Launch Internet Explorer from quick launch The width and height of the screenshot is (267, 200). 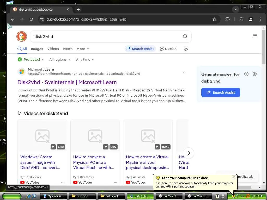click(x=28, y=196)
